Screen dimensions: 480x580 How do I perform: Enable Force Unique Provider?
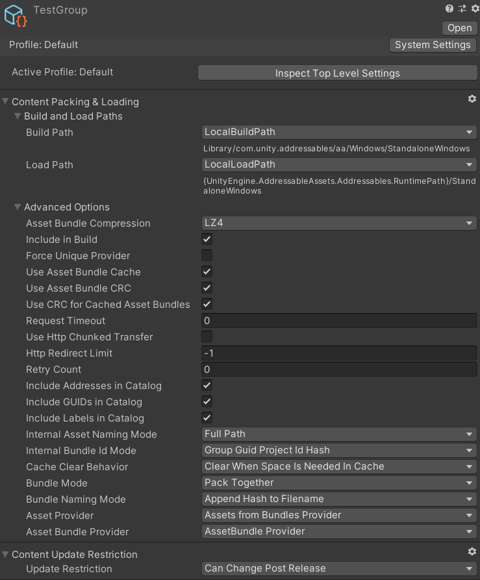pos(207,255)
